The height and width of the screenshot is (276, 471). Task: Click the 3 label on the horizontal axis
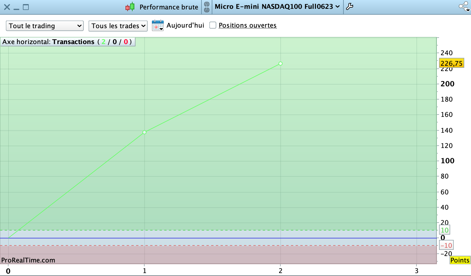(416, 271)
